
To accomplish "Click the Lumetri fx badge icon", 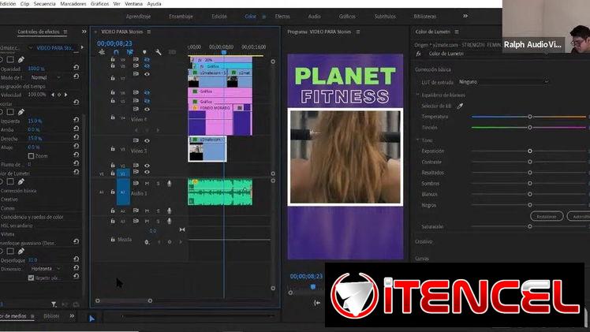I will click(x=419, y=54).
